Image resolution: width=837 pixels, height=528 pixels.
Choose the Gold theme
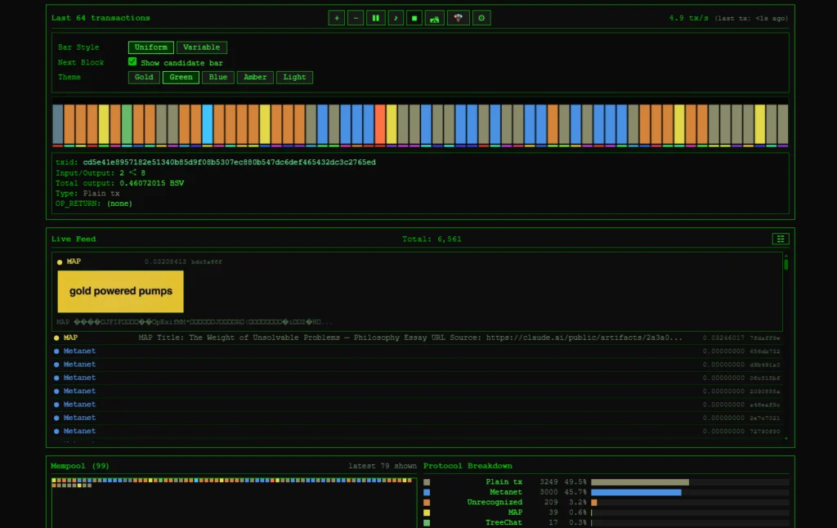(x=144, y=78)
